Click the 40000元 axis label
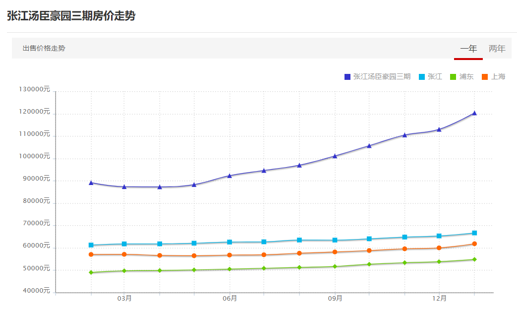The image size is (517, 316). pos(36,291)
